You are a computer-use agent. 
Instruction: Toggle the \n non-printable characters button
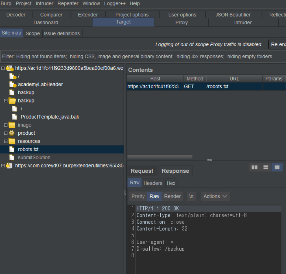[191, 196]
